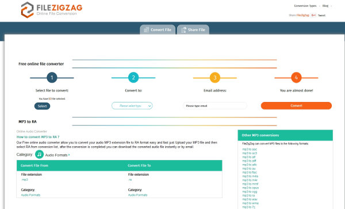Click the 'Convert File To' table header
The height and width of the screenshot is (209, 345).
pos(139,165)
